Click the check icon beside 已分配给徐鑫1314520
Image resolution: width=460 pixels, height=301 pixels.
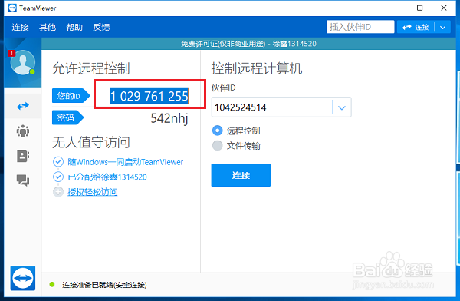pyautogui.click(x=58, y=177)
